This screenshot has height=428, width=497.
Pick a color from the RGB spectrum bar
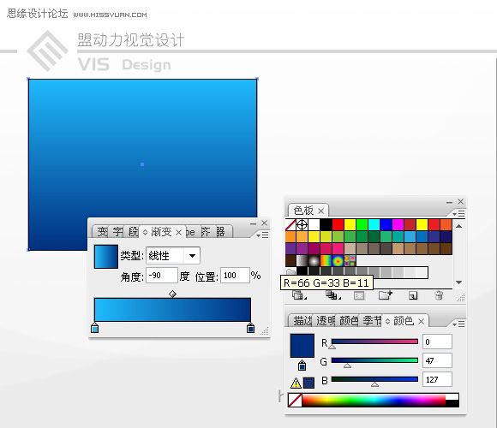(374, 401)
